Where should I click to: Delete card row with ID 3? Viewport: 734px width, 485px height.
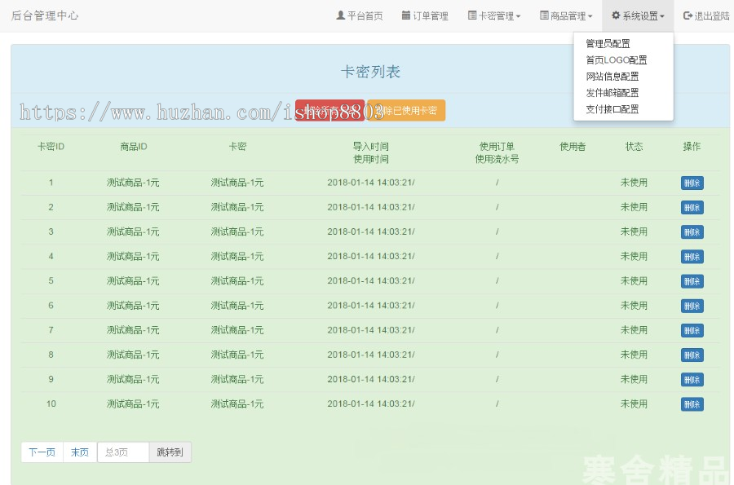tap(692, 232)
